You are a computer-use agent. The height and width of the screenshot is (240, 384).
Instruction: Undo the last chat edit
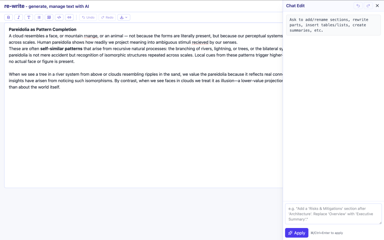[x=358, y=6]
